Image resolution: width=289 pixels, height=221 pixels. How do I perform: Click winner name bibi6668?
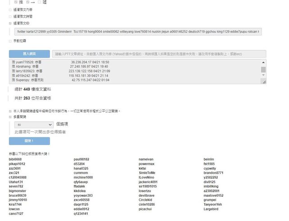point(15,159)
